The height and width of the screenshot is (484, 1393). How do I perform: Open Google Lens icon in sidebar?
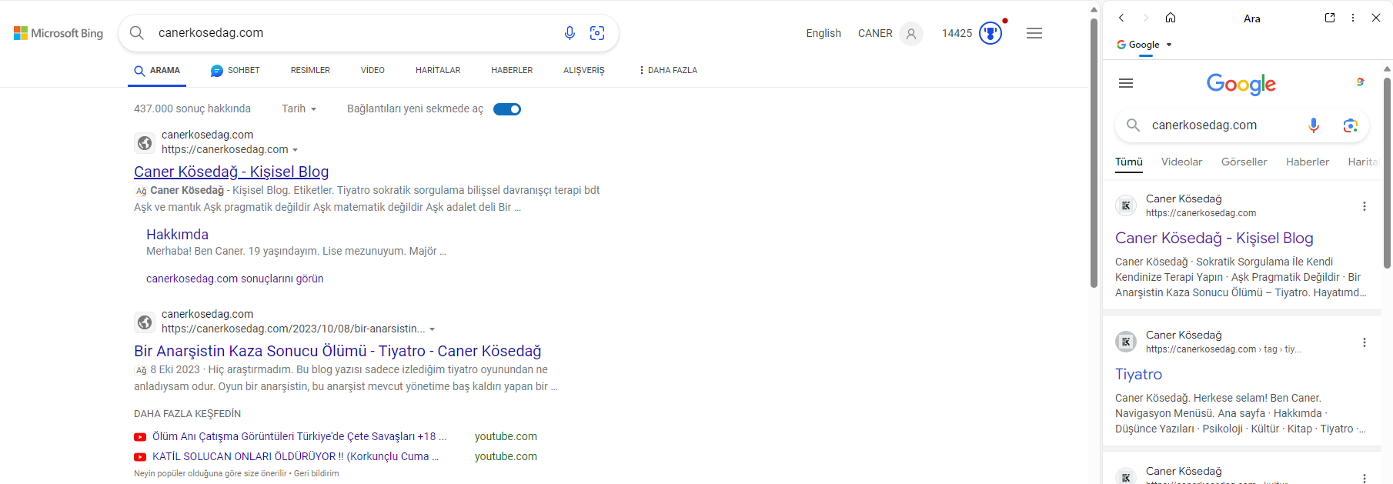click(1350, 125)
